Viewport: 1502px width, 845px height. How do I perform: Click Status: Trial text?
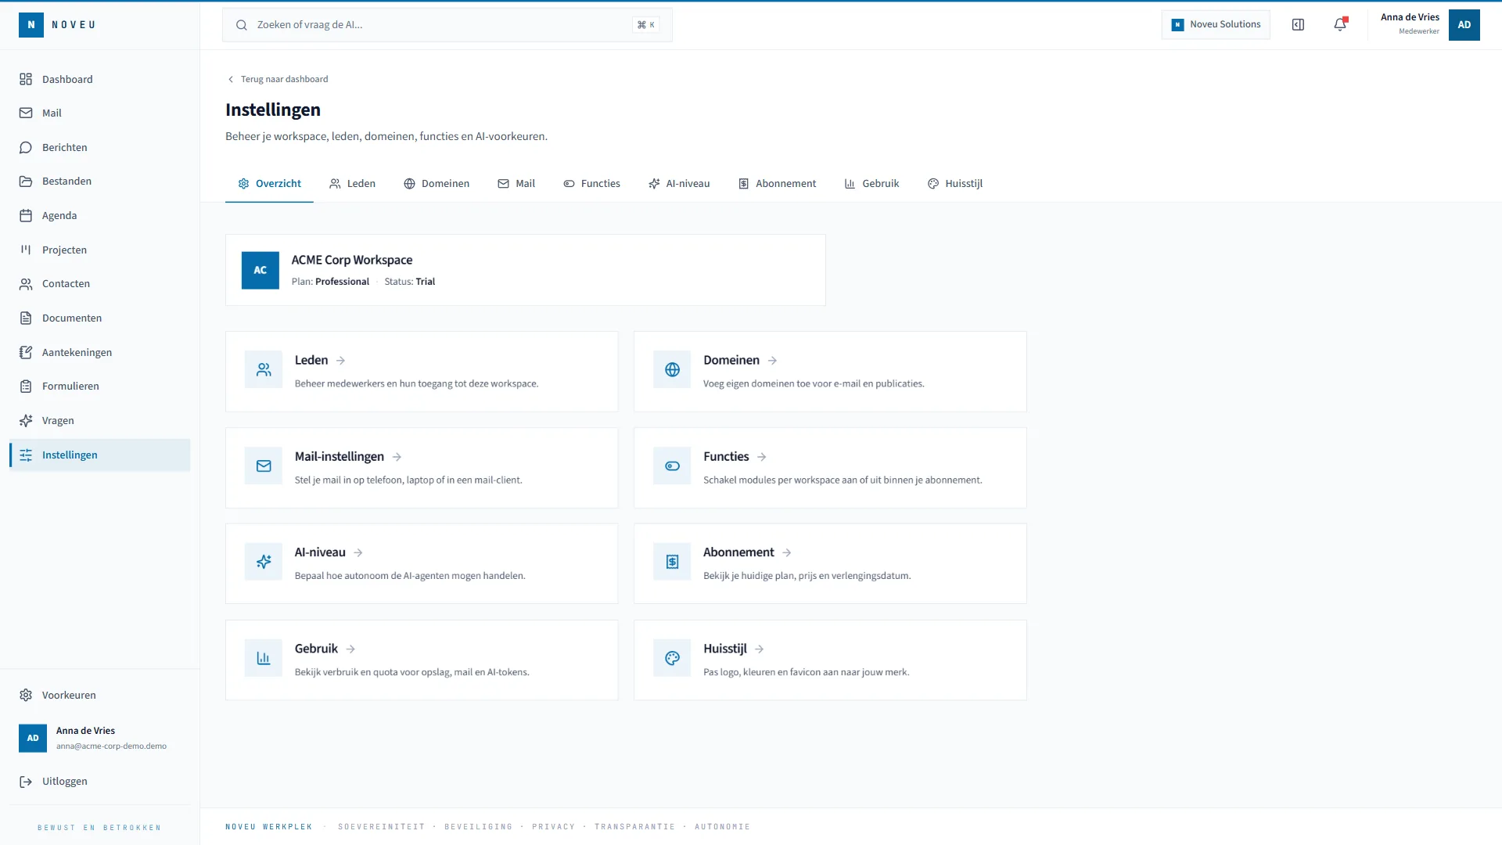pyautogui.click(x=409, y=282)
